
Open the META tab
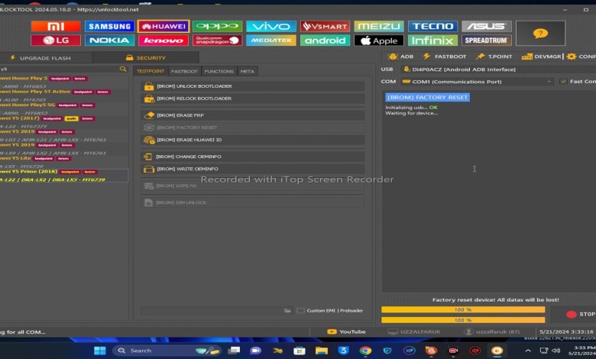click(247, 71)
